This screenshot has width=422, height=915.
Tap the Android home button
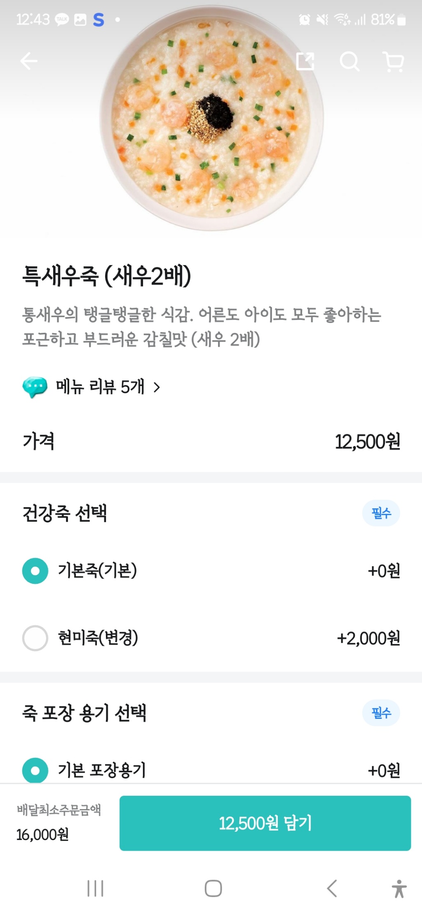click(x=213, y=888)
